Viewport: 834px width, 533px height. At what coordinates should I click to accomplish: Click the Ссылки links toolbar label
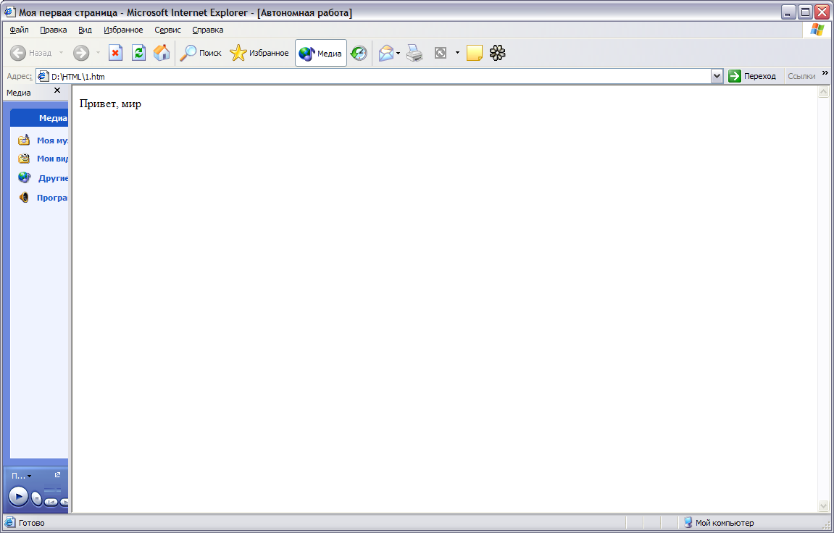pyautogui.click(x=801, y=76)
